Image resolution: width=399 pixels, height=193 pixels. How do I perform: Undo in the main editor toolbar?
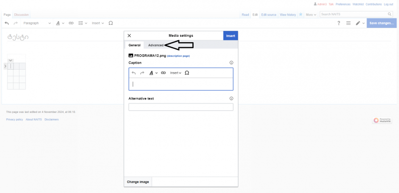point(7,23)
